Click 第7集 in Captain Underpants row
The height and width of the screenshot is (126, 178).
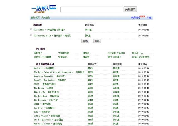tap(116, 72)
